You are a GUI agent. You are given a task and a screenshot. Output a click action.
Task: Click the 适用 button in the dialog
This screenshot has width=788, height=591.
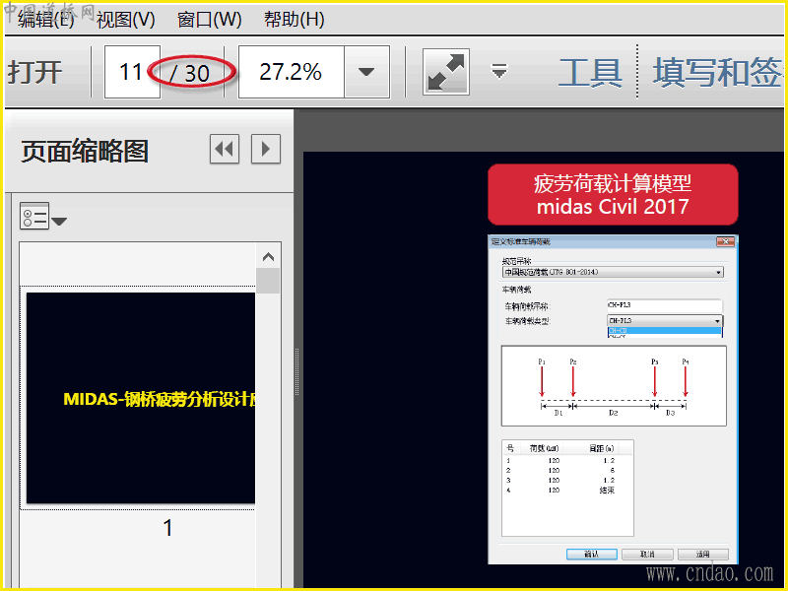(703, 554)
